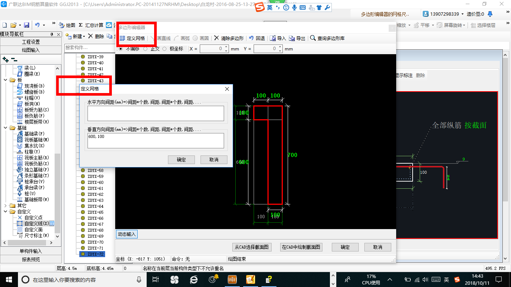Click 取消 in the 定义网格 dialog
Image resolution: width=511 pixels, height=287 pixels.
click(x=214, y=160)
